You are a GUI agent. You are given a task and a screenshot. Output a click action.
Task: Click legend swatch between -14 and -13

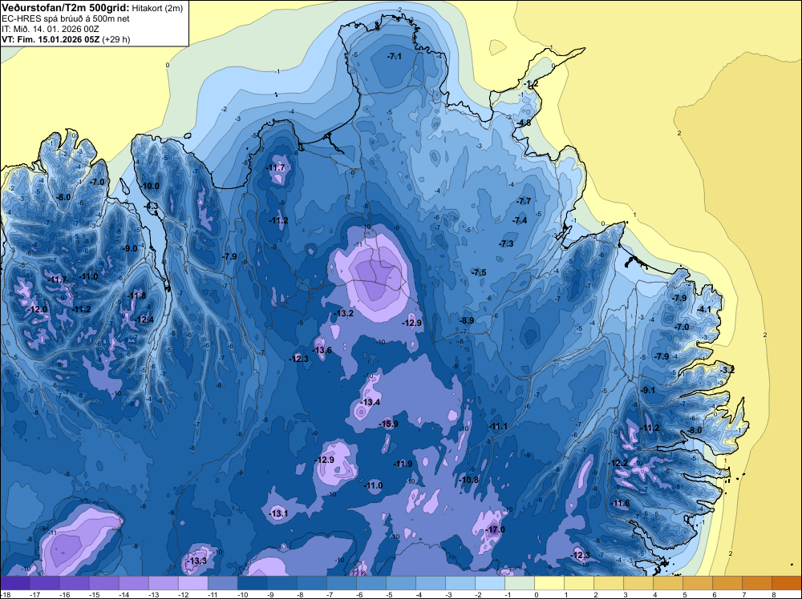(x=163, y=583)
